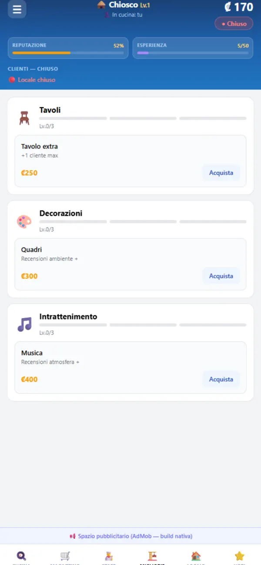Buy the Musica entertainment upgrade
The height and width of the screenshot is (565, 261).
(221, 379)
